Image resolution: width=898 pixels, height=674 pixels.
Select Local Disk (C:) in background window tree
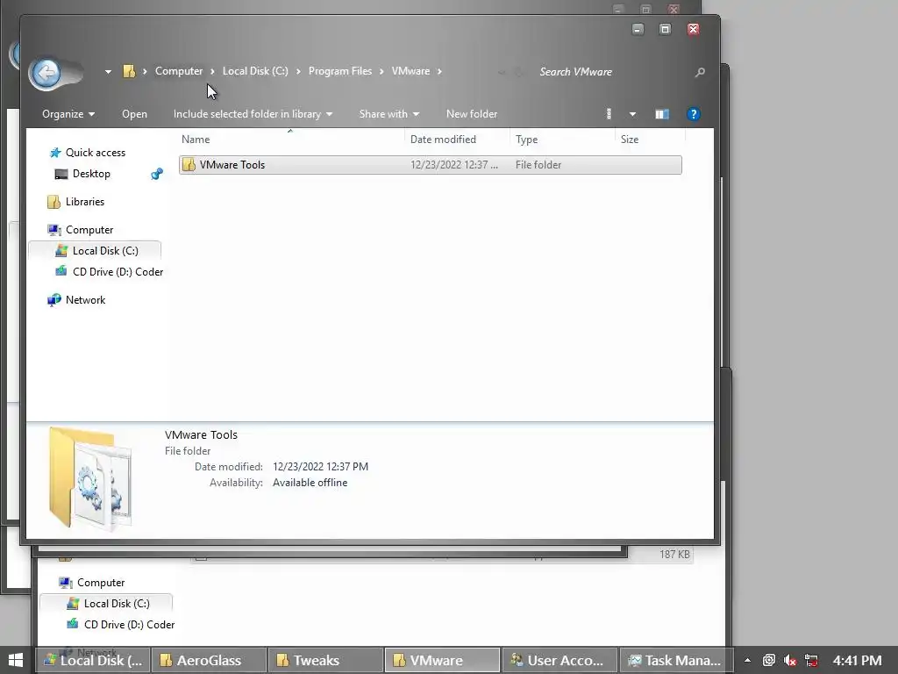(117, 604)
